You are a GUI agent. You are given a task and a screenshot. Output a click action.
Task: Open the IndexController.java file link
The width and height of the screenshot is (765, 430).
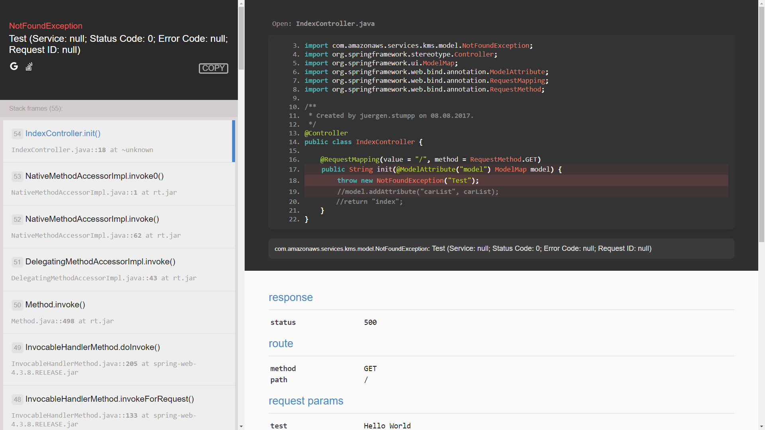[335, 24]
